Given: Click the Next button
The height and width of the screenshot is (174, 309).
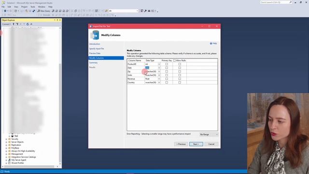Looking at the screenshot, I should [x=196, y=144].
